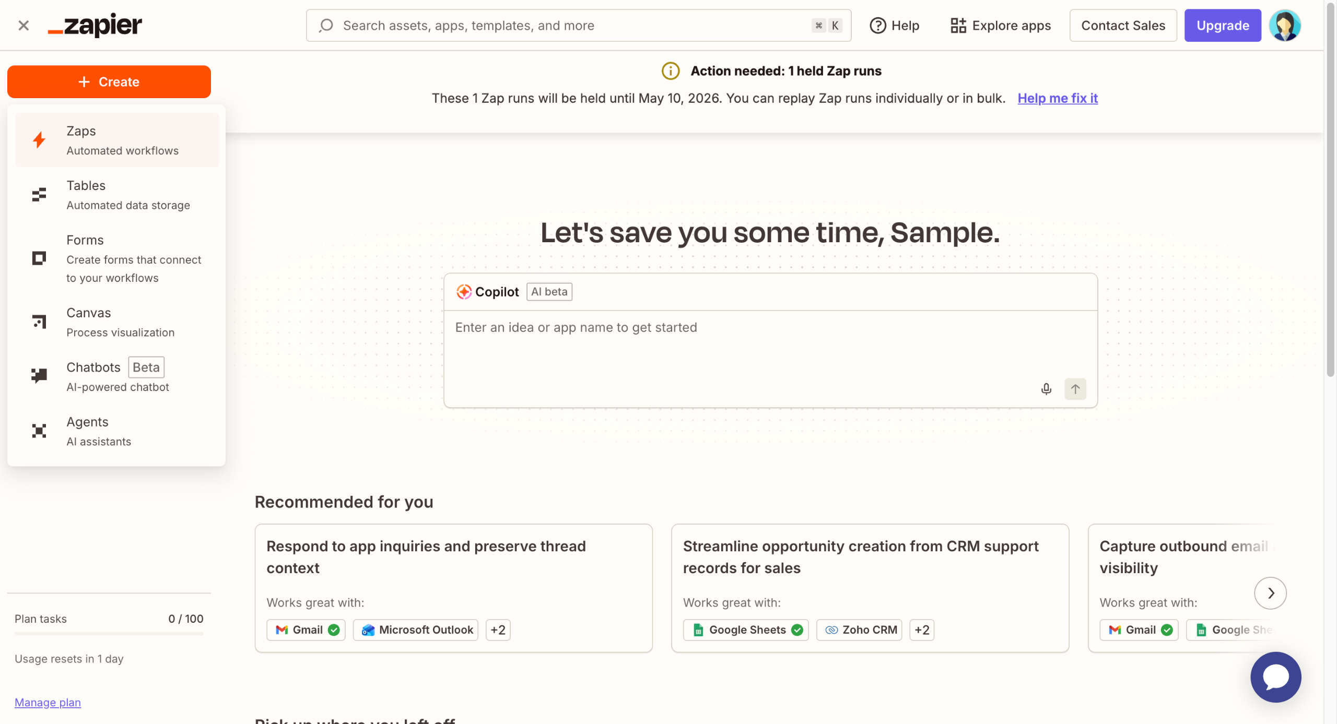The image size is (1337, 724).
Task: Close the sidebar with X icon
Action: [24, 25]
